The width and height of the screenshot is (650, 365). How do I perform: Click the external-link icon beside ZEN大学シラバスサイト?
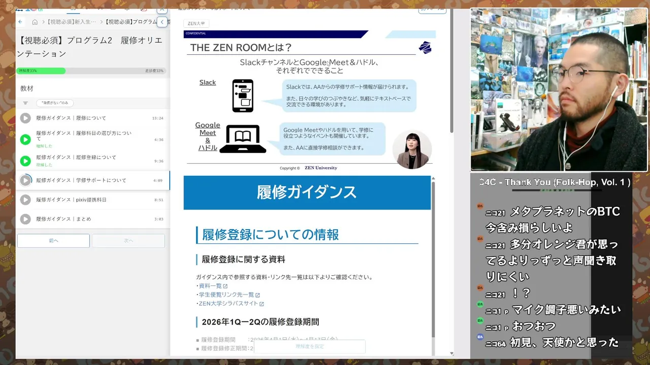(x=262, y=304)
